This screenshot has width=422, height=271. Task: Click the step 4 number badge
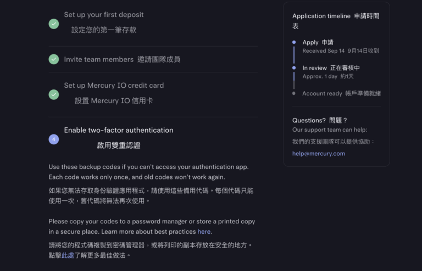tap(54, 139)
